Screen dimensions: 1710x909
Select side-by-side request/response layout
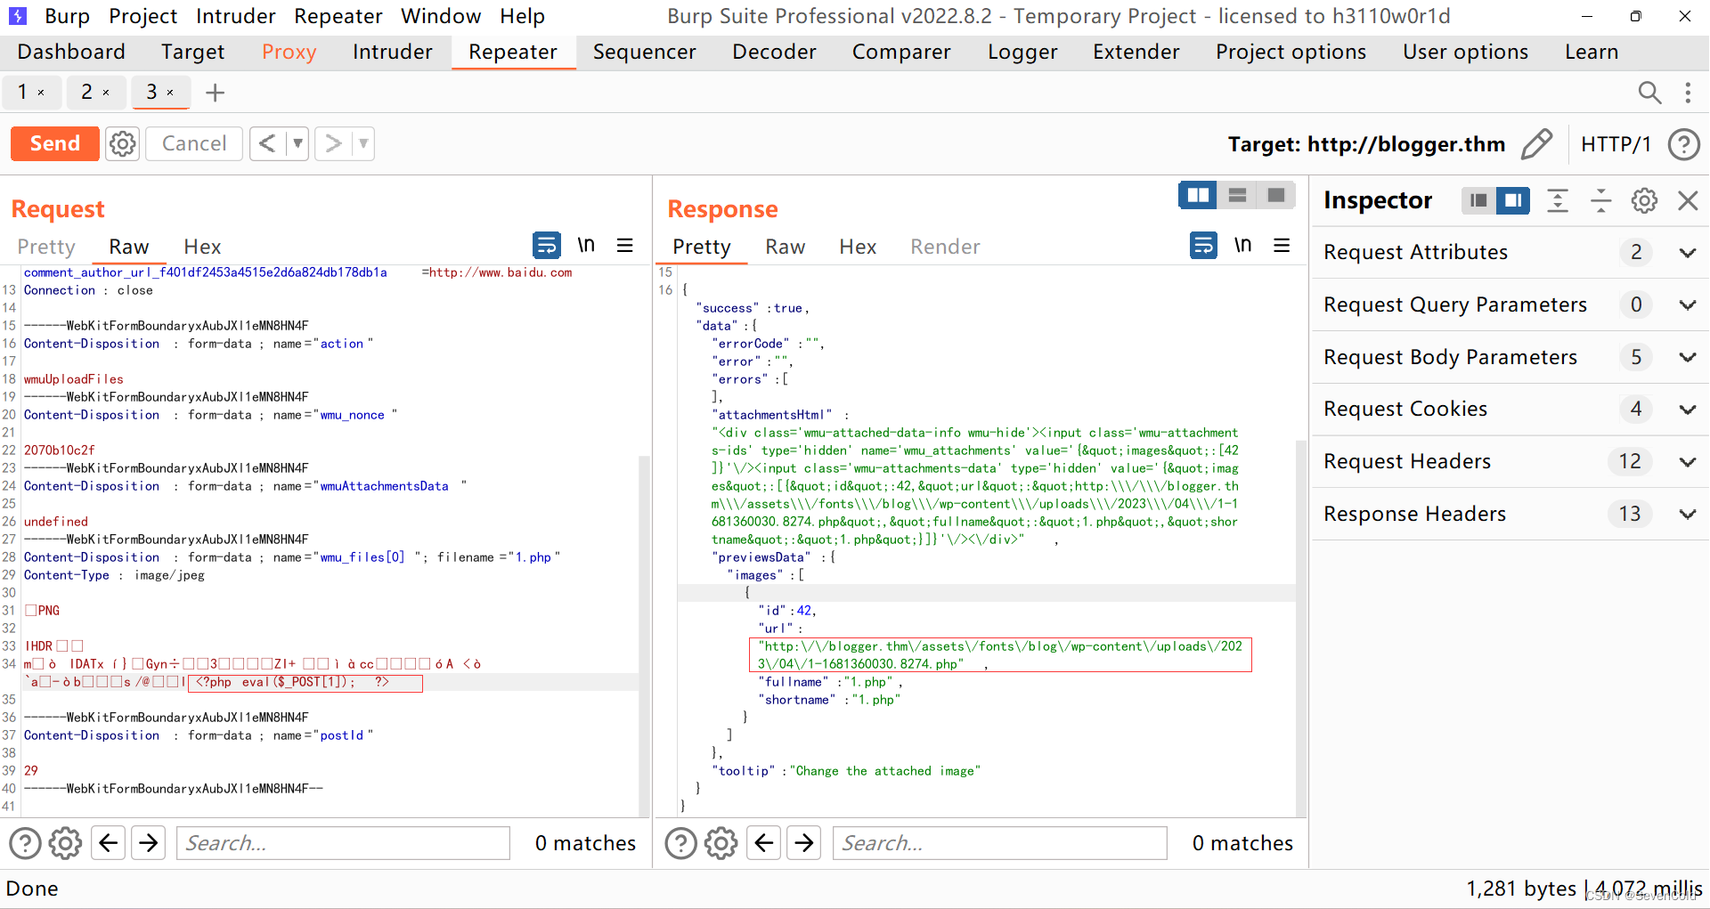pos(1198,195)
